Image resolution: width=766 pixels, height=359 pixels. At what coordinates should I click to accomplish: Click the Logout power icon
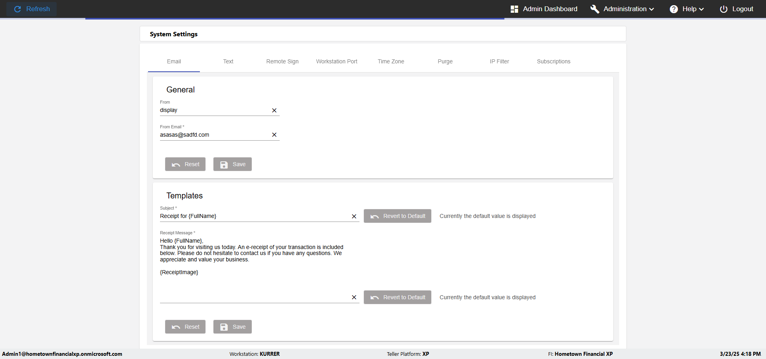pyautogui.click(x=724, y=9)
